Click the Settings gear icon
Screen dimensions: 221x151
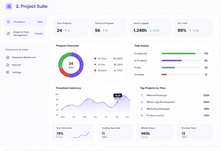(x=8, y=72)
